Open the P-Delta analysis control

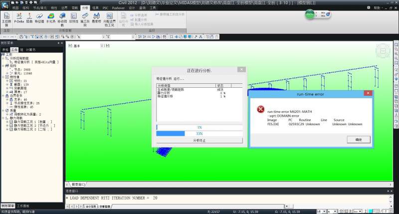click(19, 18)
